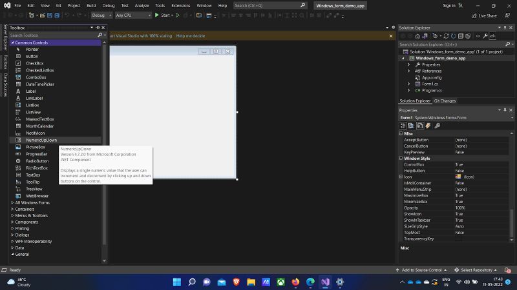Open the Debug menu

tap(108, 6)
